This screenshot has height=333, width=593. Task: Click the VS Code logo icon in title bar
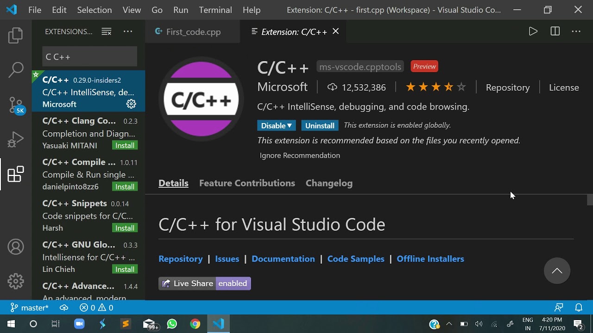12,10
